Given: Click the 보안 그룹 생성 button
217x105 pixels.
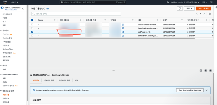Looking at the screenshot, I should 204,8.
